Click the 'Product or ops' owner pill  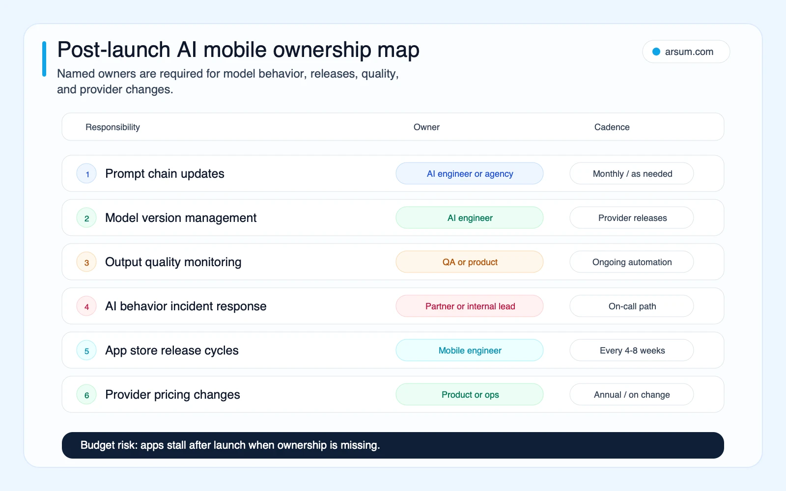(x=470, y=394)
